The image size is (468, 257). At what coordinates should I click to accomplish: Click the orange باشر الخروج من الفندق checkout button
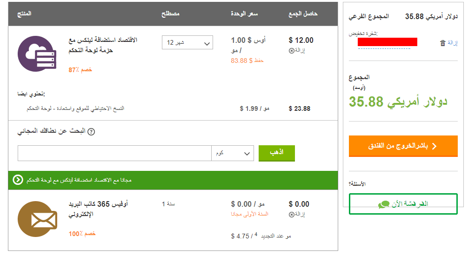tap(403, 146)
